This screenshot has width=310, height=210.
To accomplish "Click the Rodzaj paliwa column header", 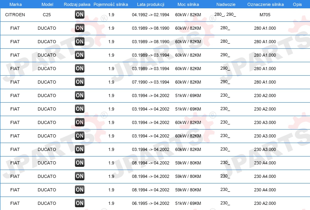I will pos(77,4).
